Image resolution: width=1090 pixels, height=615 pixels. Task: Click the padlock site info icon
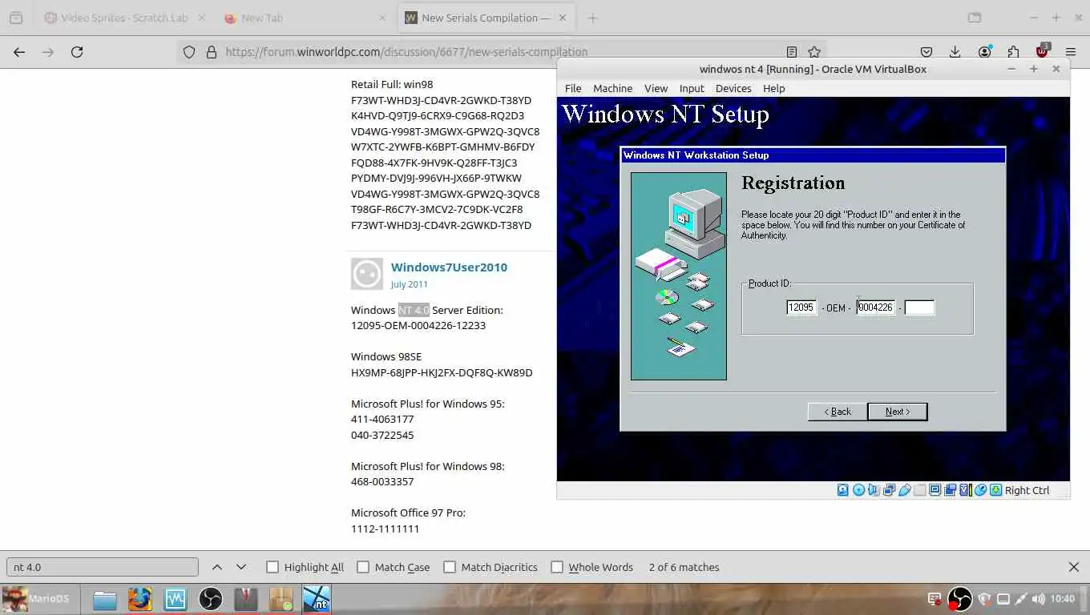coord(212,52)
